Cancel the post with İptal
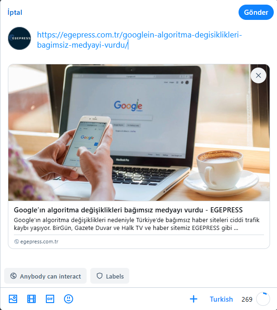The image size is (277, 310). tap(15, 12)
